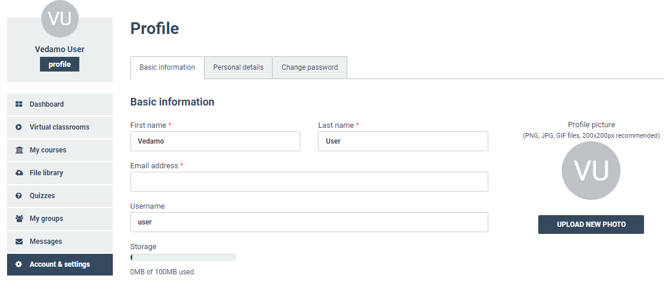Select Account & settings
The image size is (664, 289).
click(60, 264)
